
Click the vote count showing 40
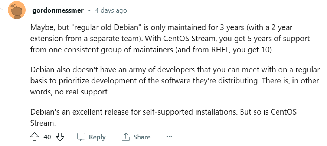tap(48, 137)
